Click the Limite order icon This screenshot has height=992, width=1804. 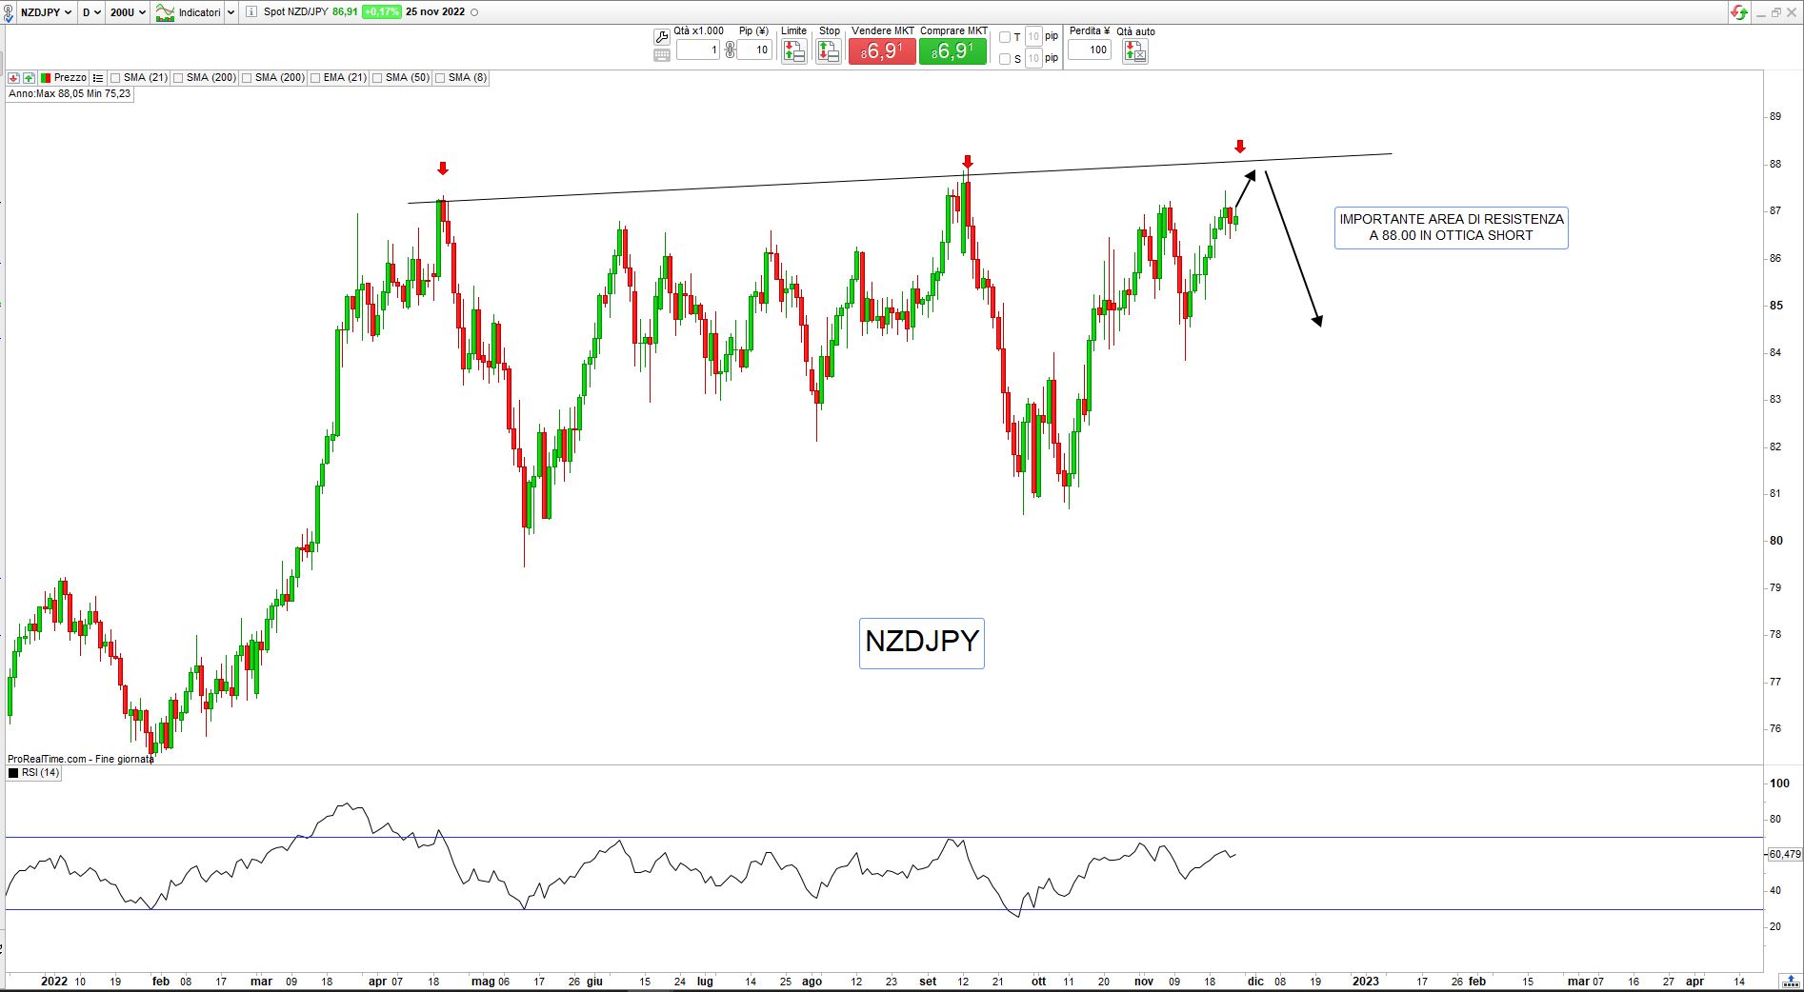point(793,51)
